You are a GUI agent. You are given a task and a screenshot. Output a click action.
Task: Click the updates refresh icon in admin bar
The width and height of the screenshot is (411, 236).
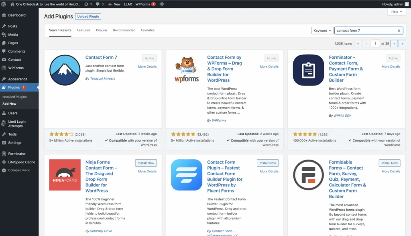pos(86,4)
